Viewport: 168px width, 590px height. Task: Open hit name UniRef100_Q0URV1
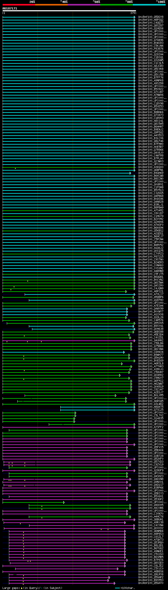pyautogui.click(x=151, y=185)
